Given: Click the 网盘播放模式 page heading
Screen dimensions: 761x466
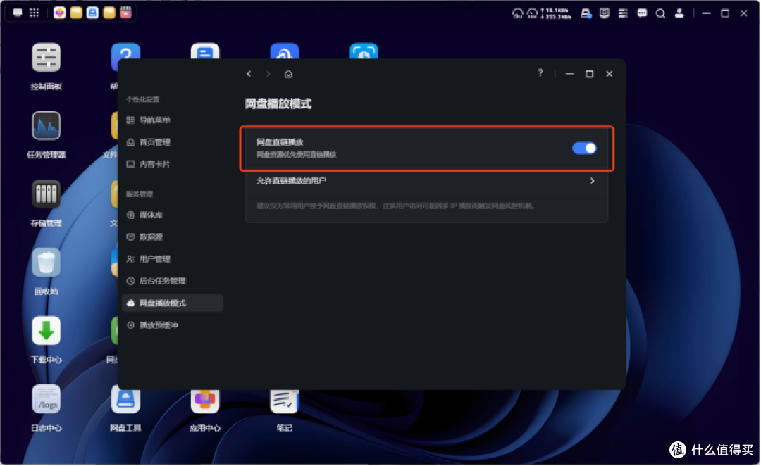Looking at the screenshot, I should click(278, 103).
